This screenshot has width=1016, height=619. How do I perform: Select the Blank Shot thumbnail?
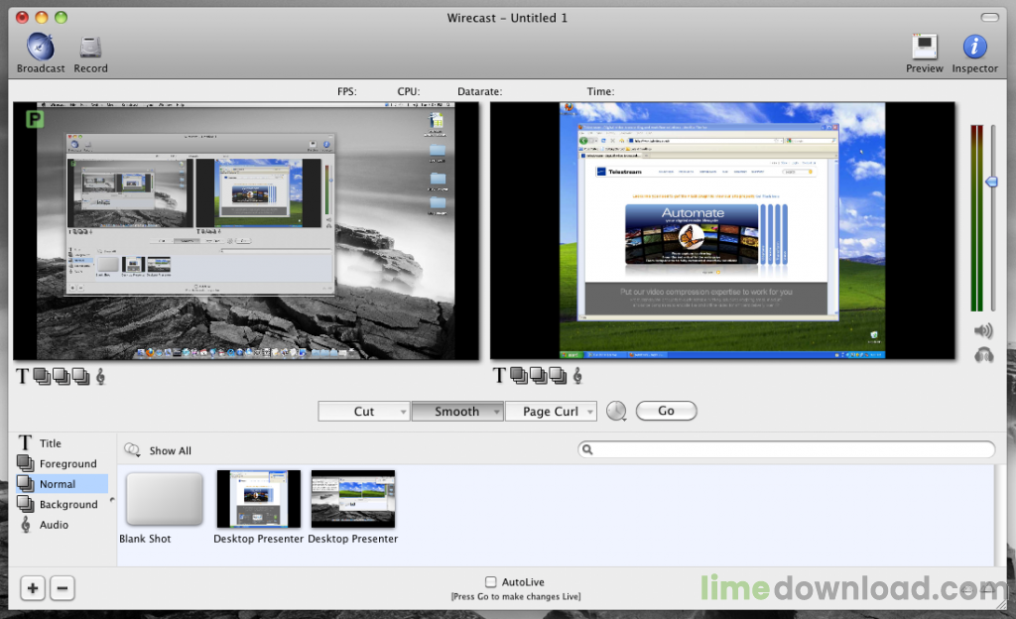163,499
